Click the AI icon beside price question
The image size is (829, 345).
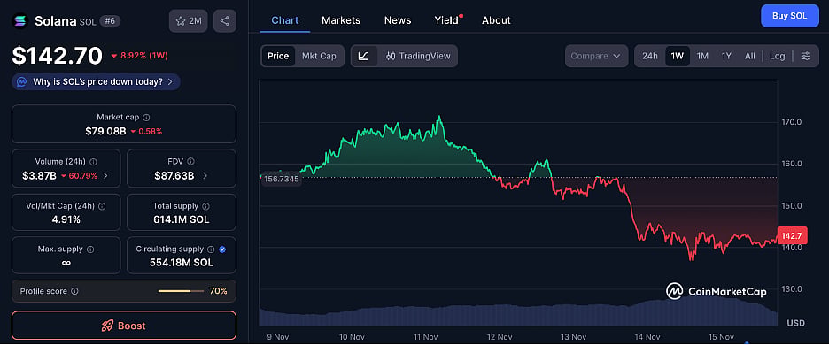pyautogui.click(x=21, y=82)
